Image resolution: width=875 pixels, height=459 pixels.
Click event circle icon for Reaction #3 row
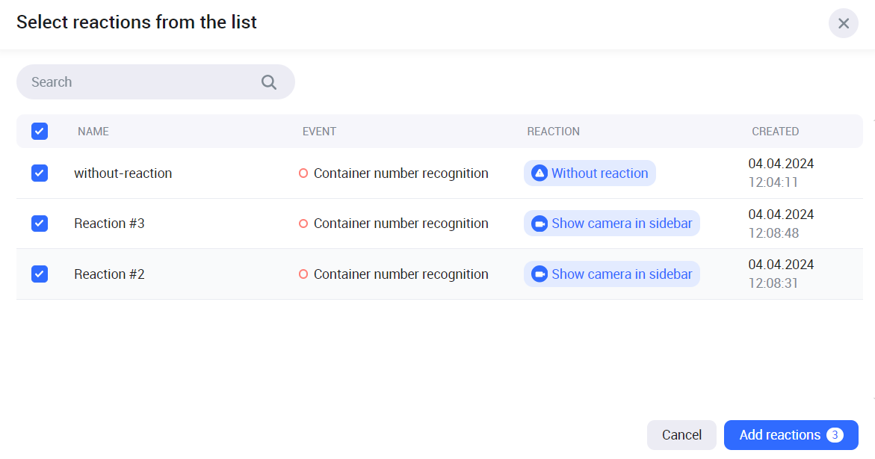click(x=303, y=224)
